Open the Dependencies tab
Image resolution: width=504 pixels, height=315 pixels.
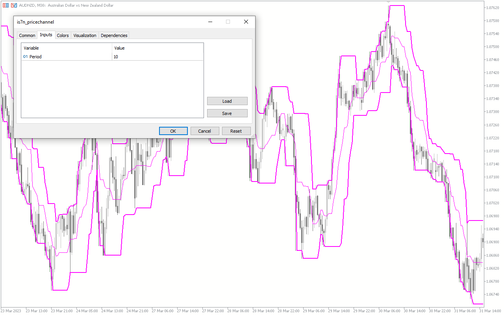coord(114,35)
